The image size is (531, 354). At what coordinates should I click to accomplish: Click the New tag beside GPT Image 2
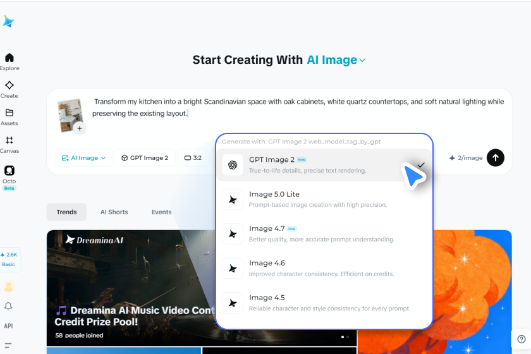(302, 159)
